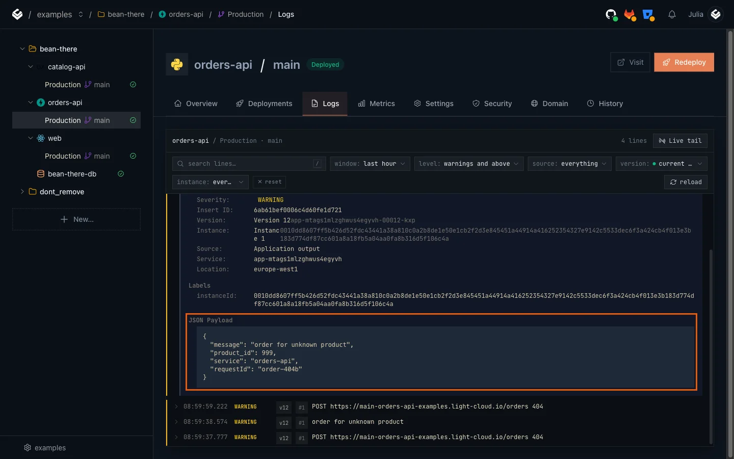Click the europe-west1 location value
This screenshot has width=734, height=459.
(x=276, y=269)
